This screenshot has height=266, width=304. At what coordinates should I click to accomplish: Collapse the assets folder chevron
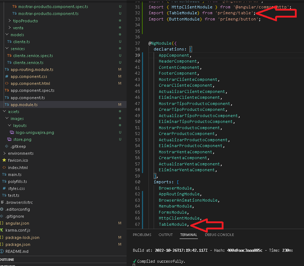[4, 111]
